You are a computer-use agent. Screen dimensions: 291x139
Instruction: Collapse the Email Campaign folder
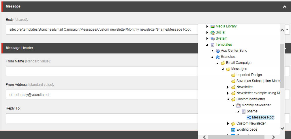pyautogui.click(x=217, y=63)
